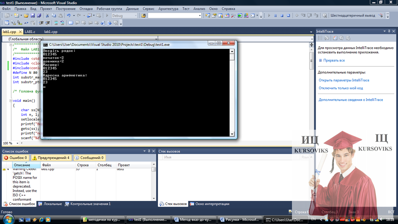The height and width of the screenshot is (224, 398).
Task: Open методички по кур taskbar button
Action: (103, 219)
